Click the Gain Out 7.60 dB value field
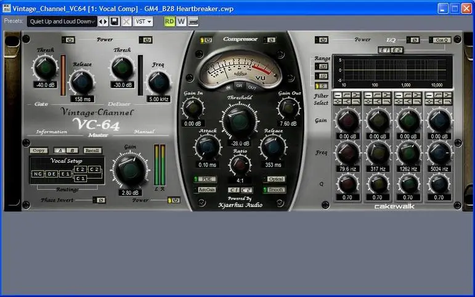The width and height of the screenshot is (475, 297). (288, 124)
